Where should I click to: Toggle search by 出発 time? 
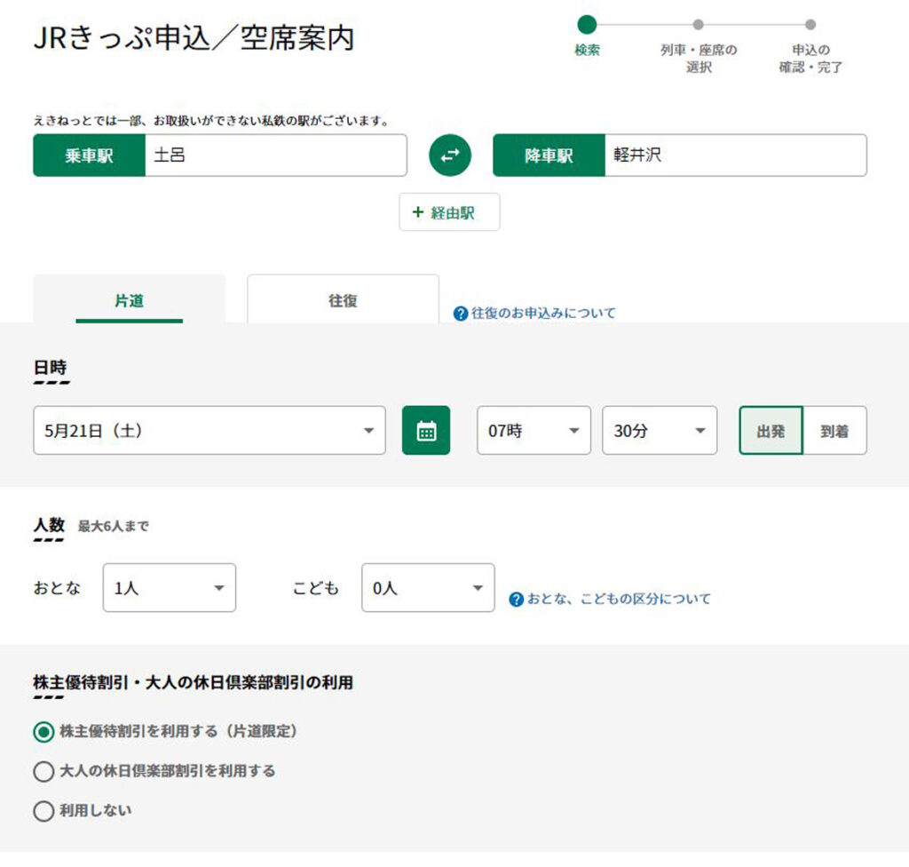click(x=771, y=430)
